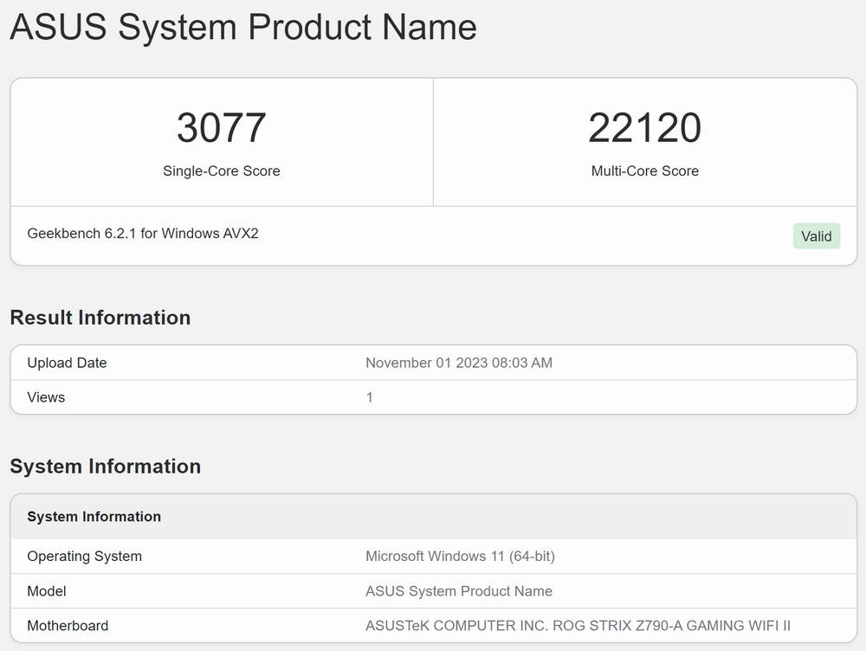This screenshot has height=651, width=866.
Task: Click the Views count value of 1
Action: click(x=370, y=397)
